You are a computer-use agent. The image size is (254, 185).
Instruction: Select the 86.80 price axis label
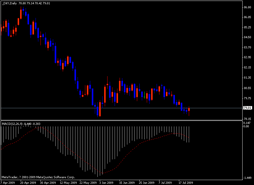click(247, 7)
